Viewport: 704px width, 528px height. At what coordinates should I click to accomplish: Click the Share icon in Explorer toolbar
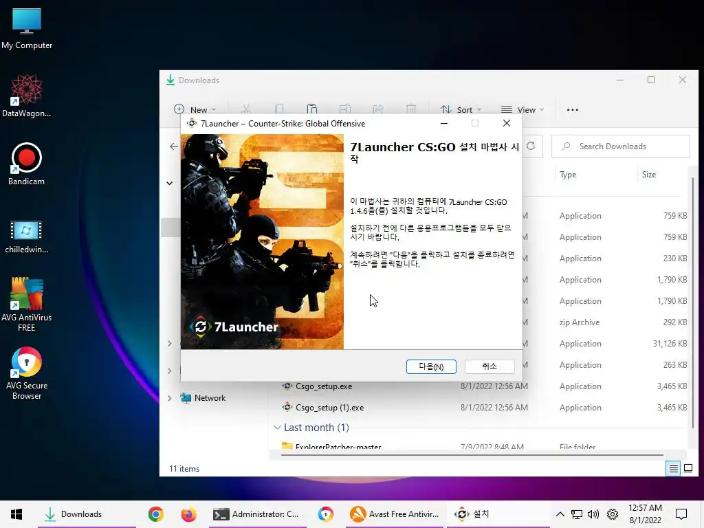pyautogui.click(x=378, y=109)
